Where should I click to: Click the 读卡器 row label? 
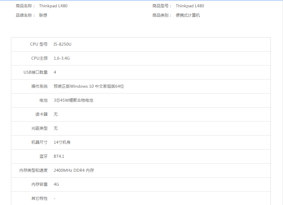click(x=41, y=114)
